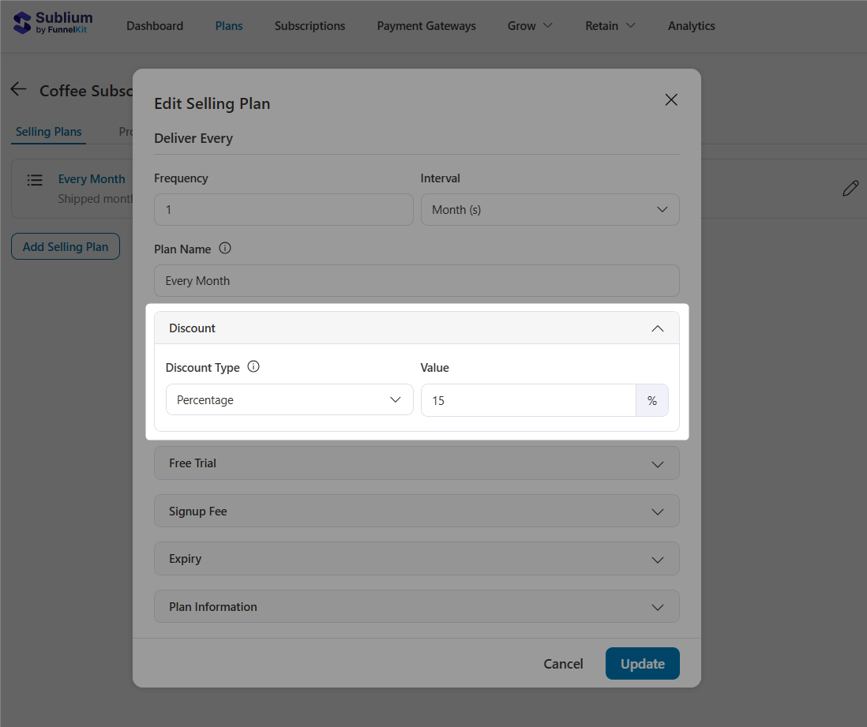Click the back arrow beside Coffee Subscription
The image size is (867, 727).
18,89
